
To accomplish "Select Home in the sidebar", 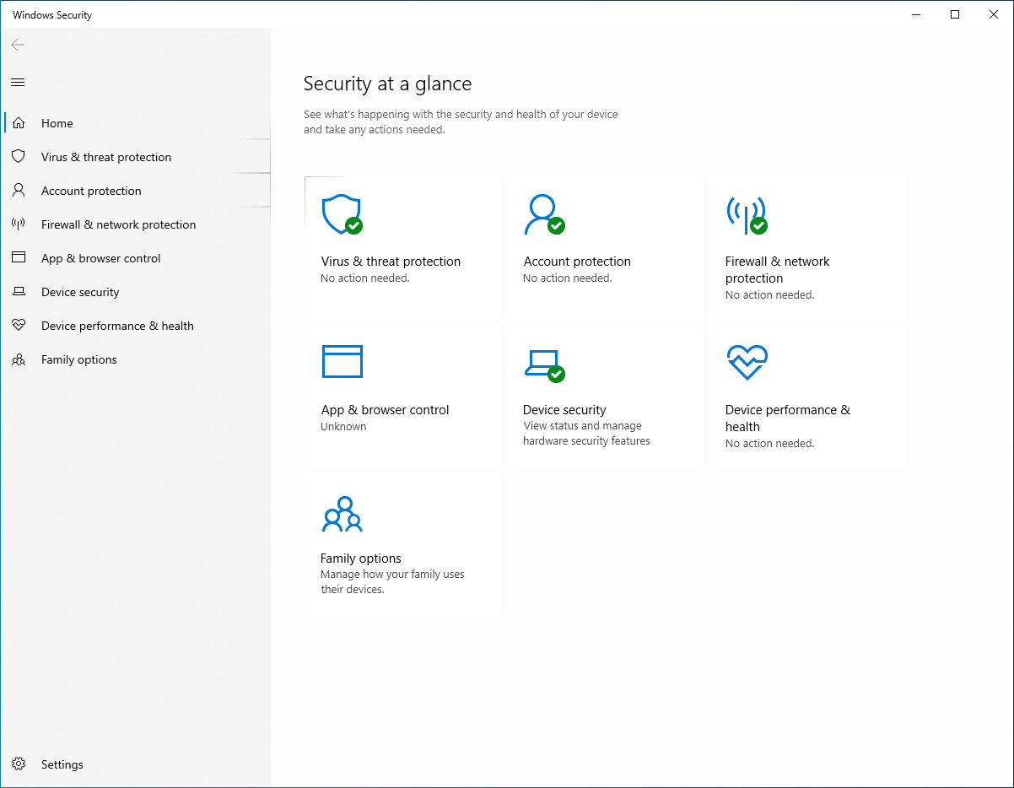I will click(136, 123).
